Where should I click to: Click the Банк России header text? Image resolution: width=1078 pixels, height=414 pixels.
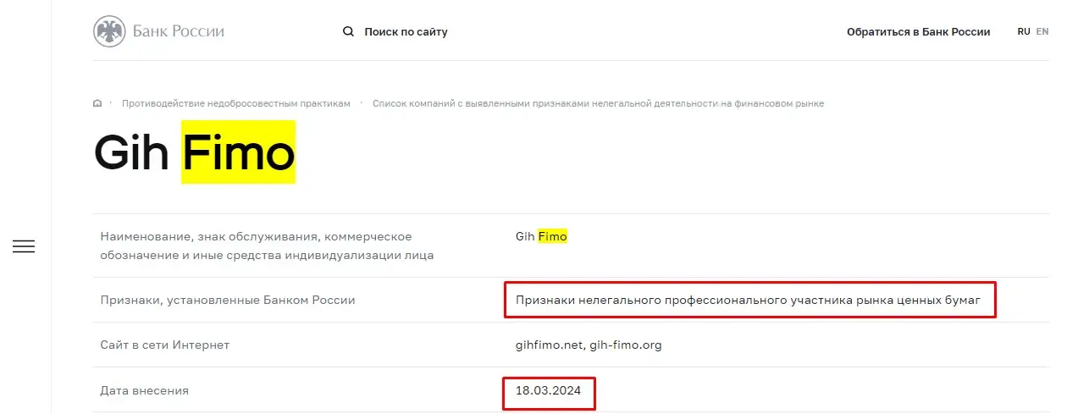(x=178, y=32)
